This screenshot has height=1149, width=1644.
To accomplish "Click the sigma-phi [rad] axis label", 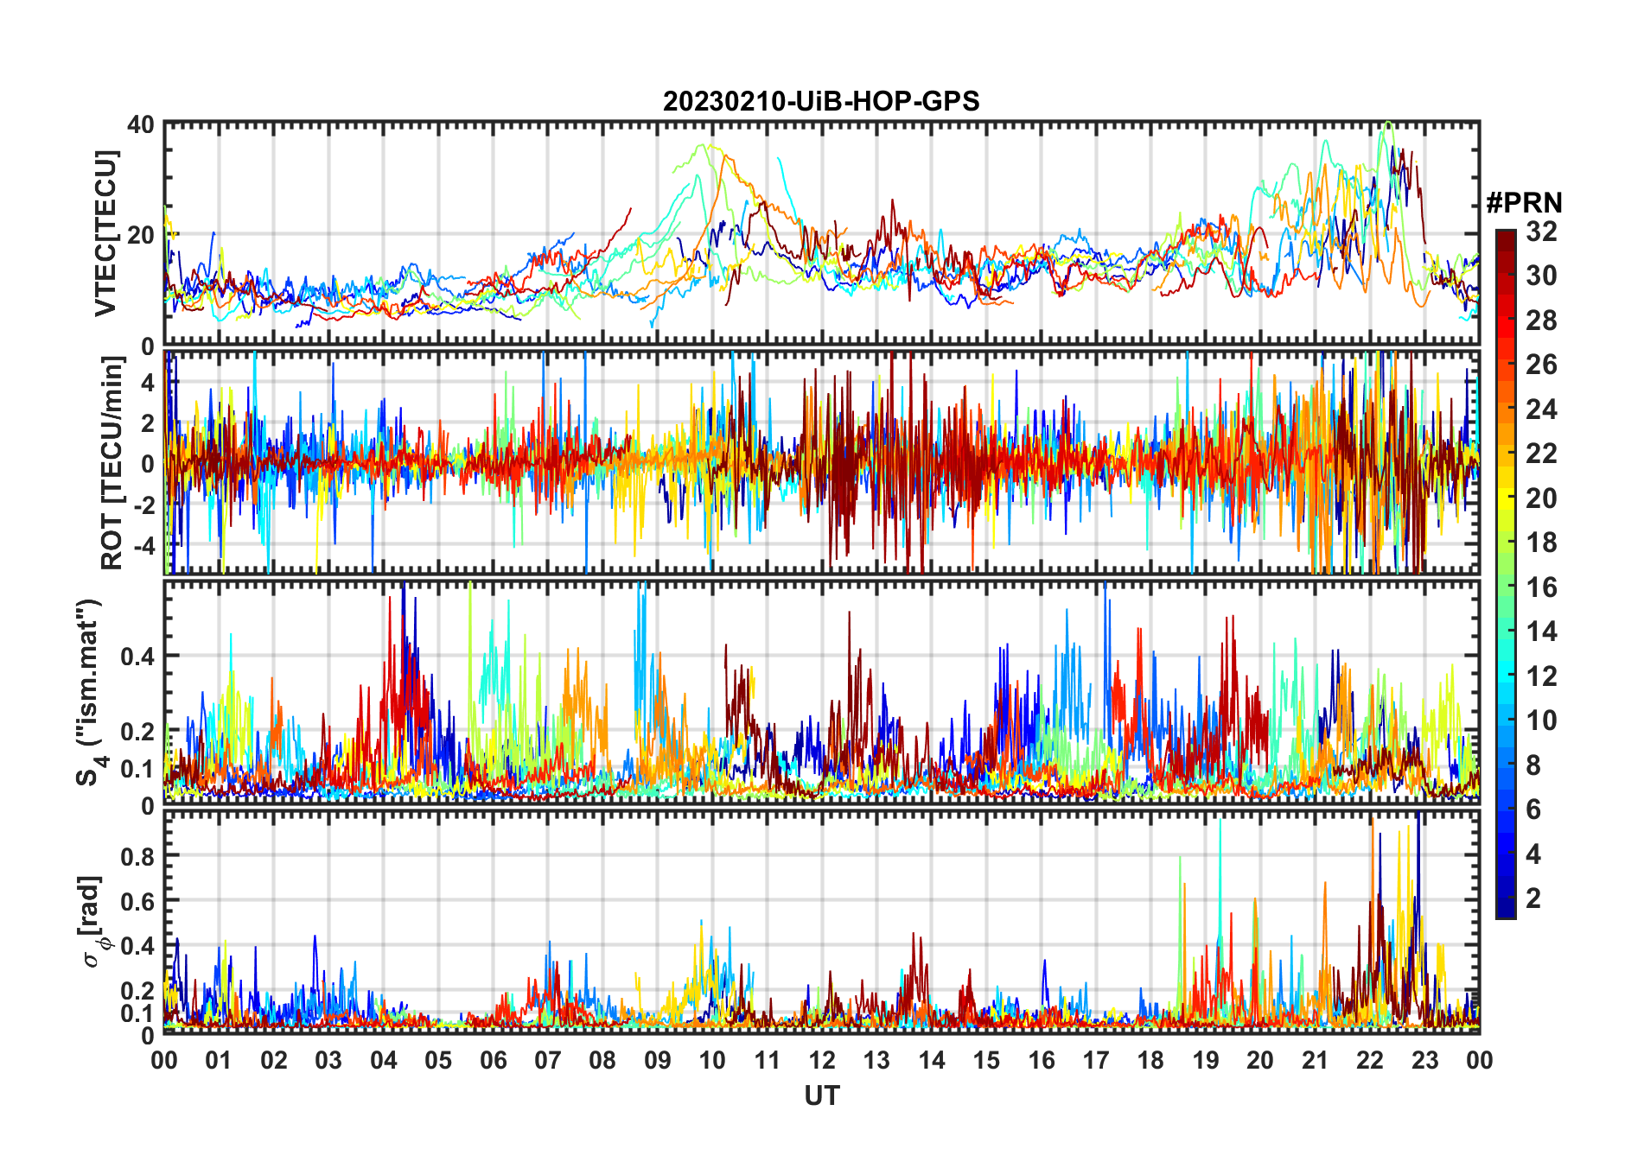I will pos(93,921).
